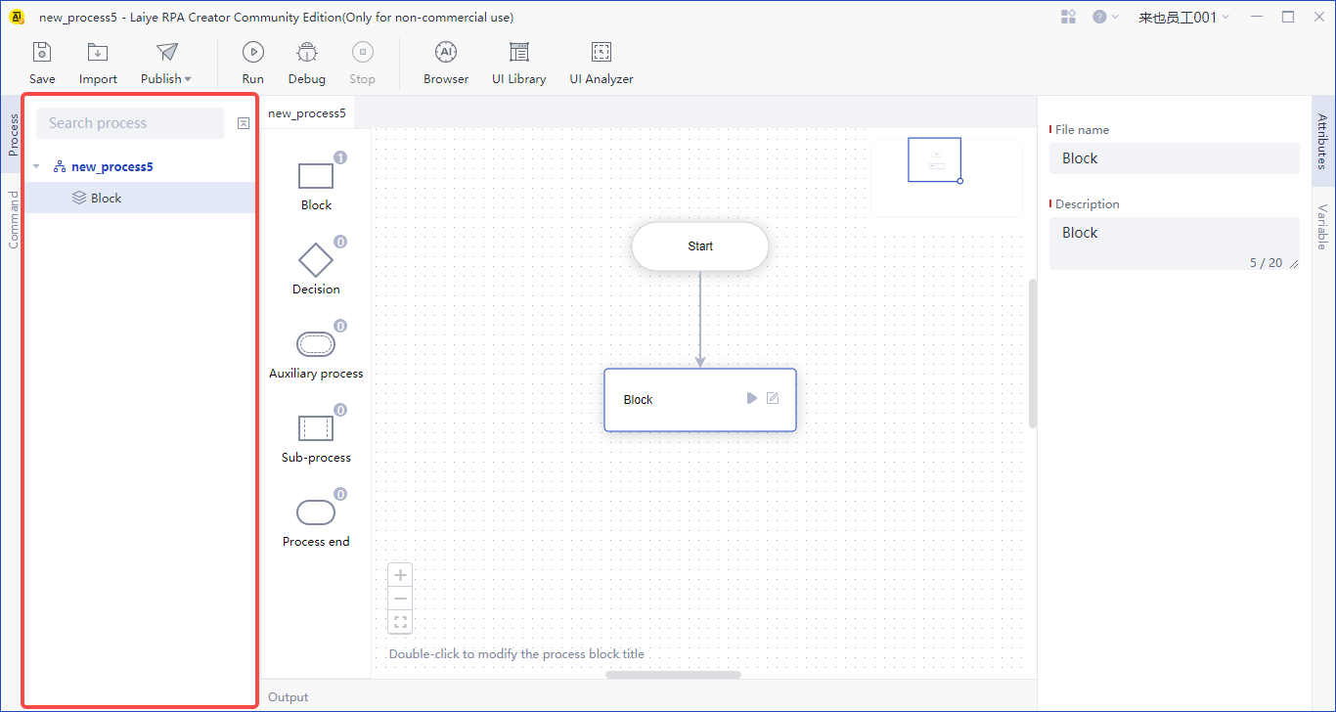Save the process with the Save icon
The height and width of the screenshot is (712, 1336).
pyautogui.click(x=42, y=53)
